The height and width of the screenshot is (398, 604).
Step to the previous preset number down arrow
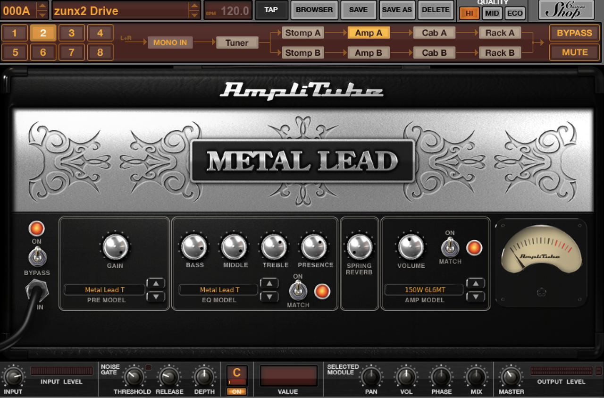point(42,15)
